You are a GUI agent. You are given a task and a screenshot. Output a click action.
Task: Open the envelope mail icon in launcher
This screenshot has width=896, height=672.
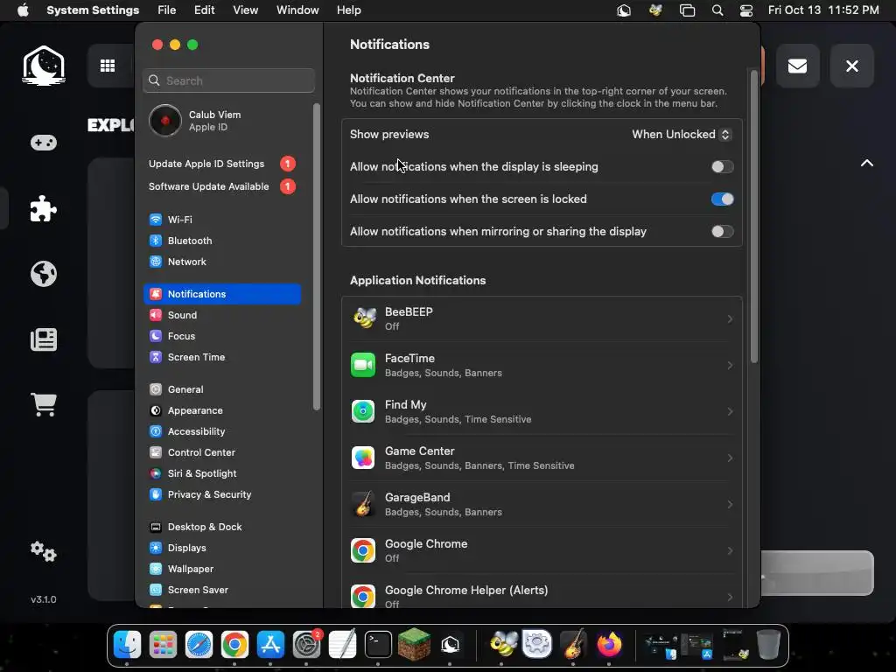pos(798,66)
